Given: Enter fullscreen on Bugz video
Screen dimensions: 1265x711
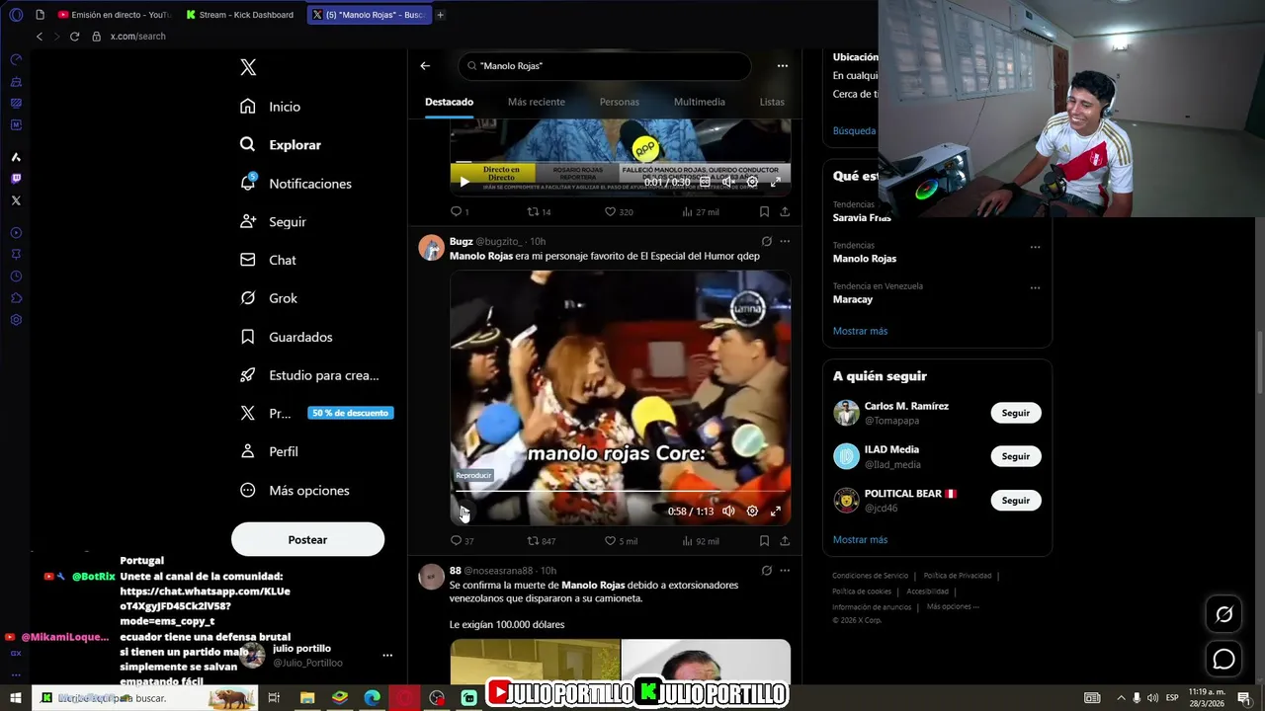Looking at the screenshot, I should (x=776, y=512).
